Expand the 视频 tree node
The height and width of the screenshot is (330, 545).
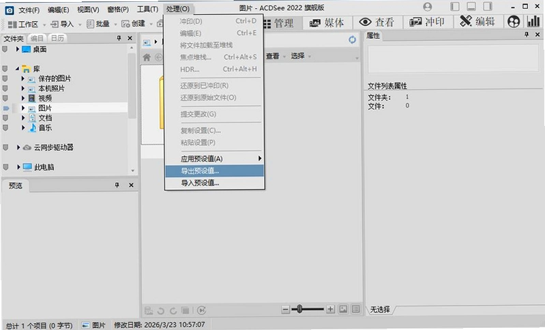(23, 98)
